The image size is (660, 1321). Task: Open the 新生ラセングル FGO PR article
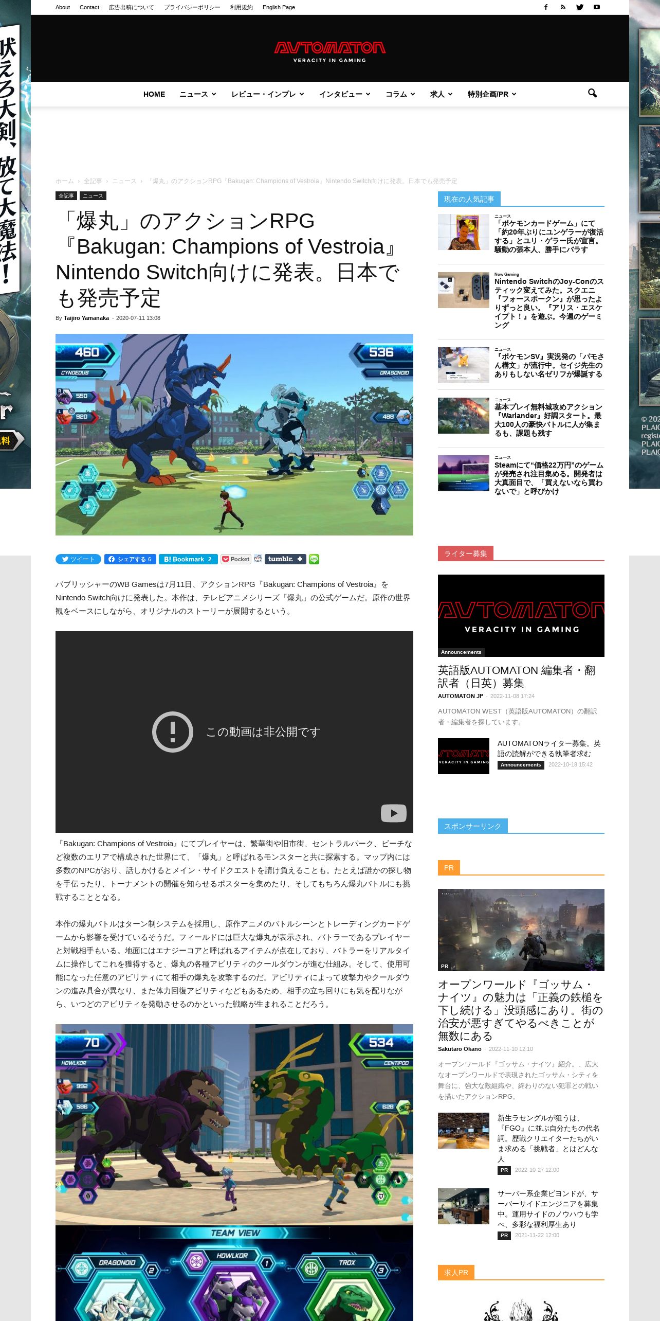548,1138
